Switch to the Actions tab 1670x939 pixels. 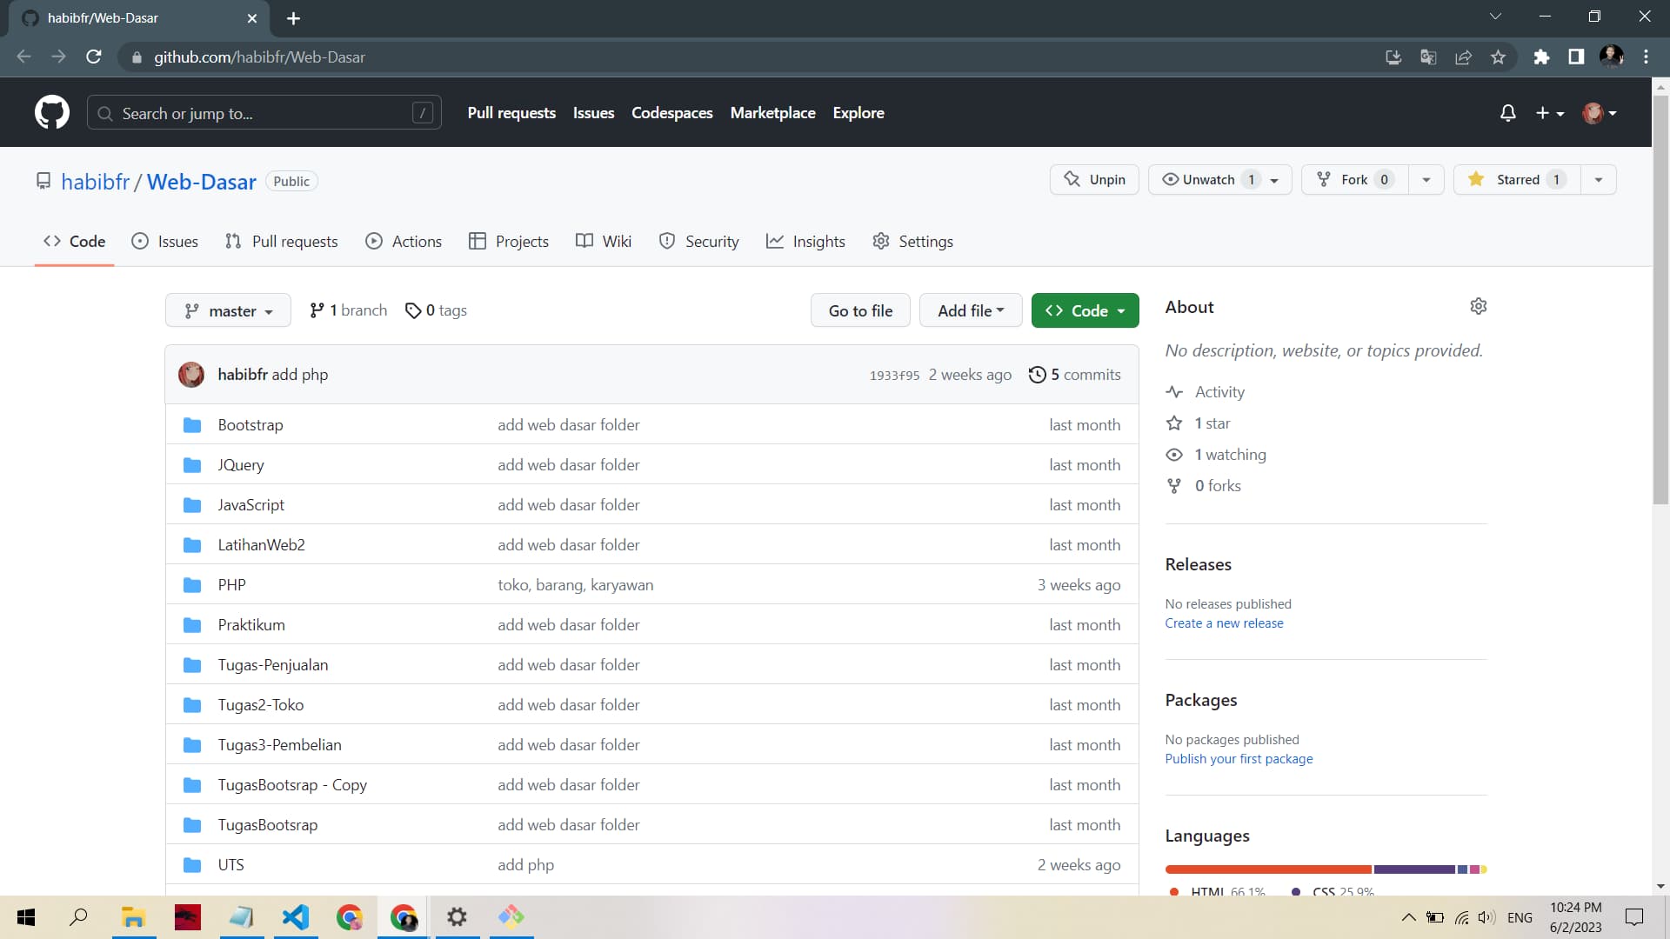click(404, 242)
